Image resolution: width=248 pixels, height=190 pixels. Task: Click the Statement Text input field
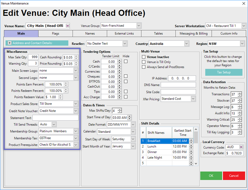[55, 118]
